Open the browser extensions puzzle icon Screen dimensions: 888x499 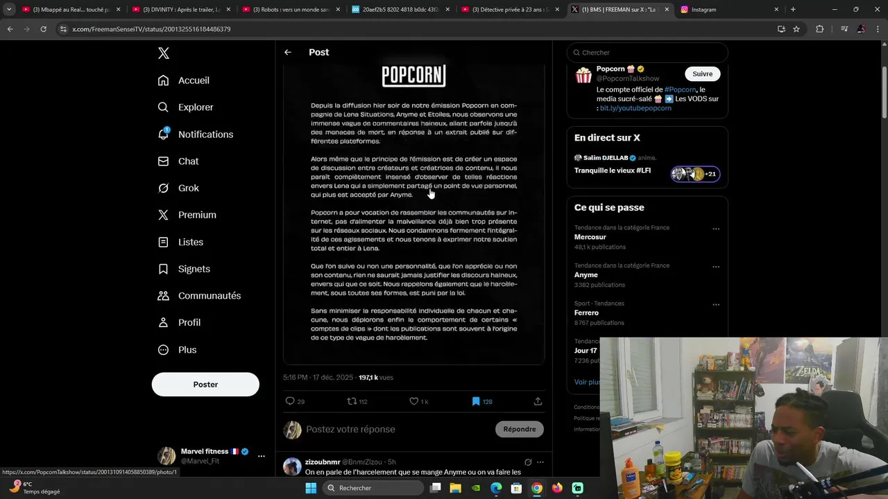coord(819,29)
